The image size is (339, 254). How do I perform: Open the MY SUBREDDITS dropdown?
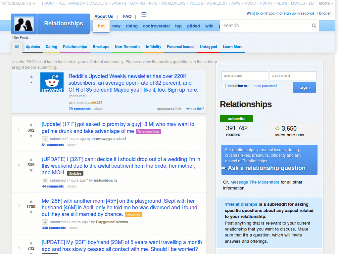tap(19, 3)
